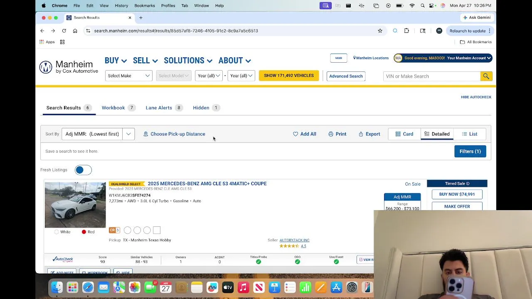Open the first Year (all) dropdown
This screenshot has width=532, height=299.
coord(209,76)
